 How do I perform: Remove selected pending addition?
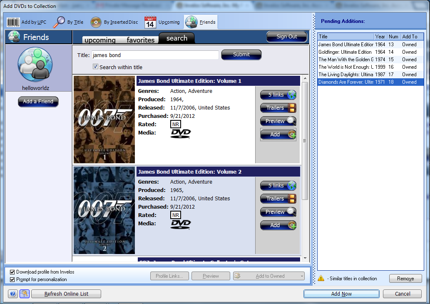click(x=405, y=279)
